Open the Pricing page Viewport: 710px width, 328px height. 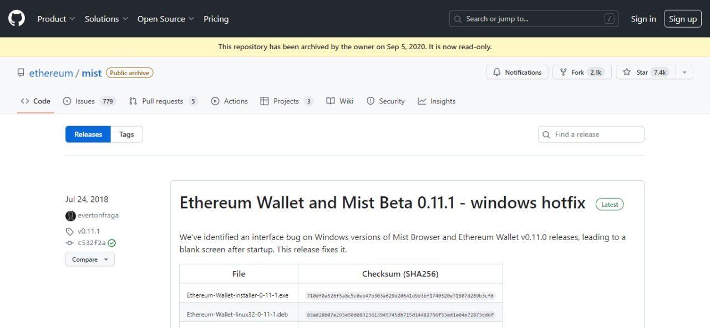coord(216,19)
